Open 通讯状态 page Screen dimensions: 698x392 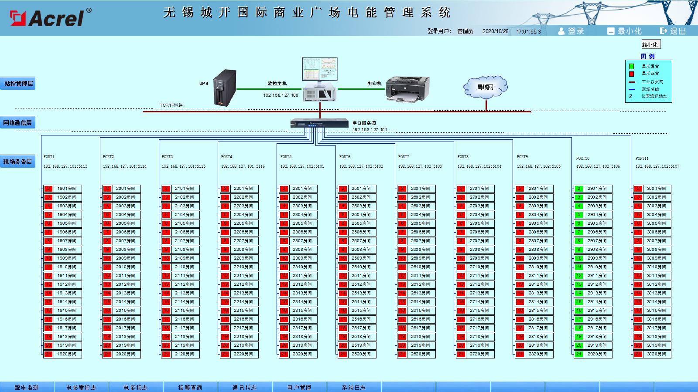[244, 387]
